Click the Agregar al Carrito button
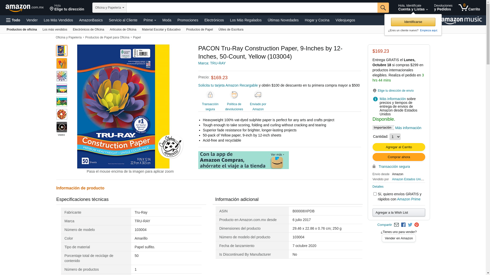Viewport: 490px width, 275px height. point(399,147)
